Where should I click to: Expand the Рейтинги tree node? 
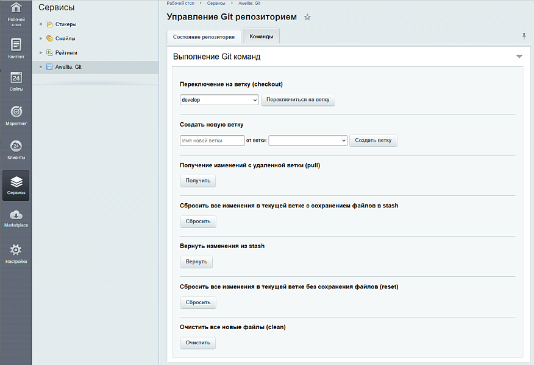[41, 53]
